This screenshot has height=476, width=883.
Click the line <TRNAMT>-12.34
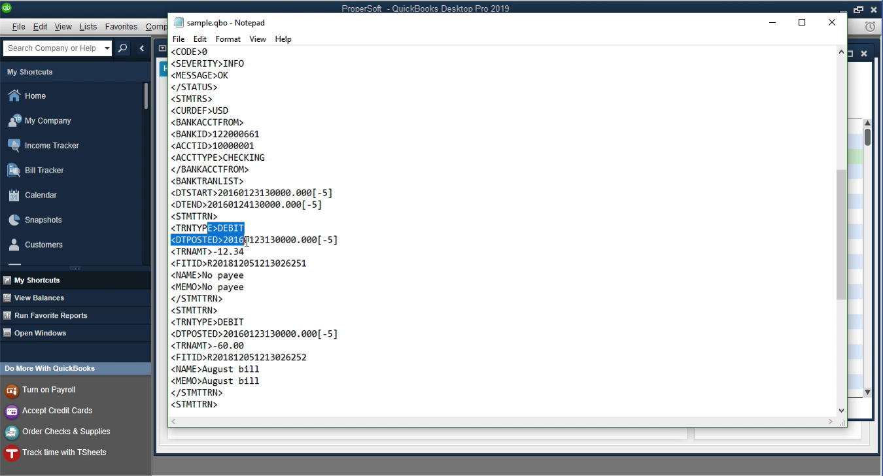[207, 252]
